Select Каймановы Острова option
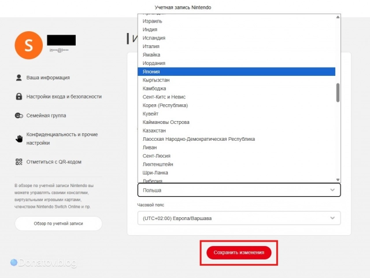370x278 pixels. point(236,122)
